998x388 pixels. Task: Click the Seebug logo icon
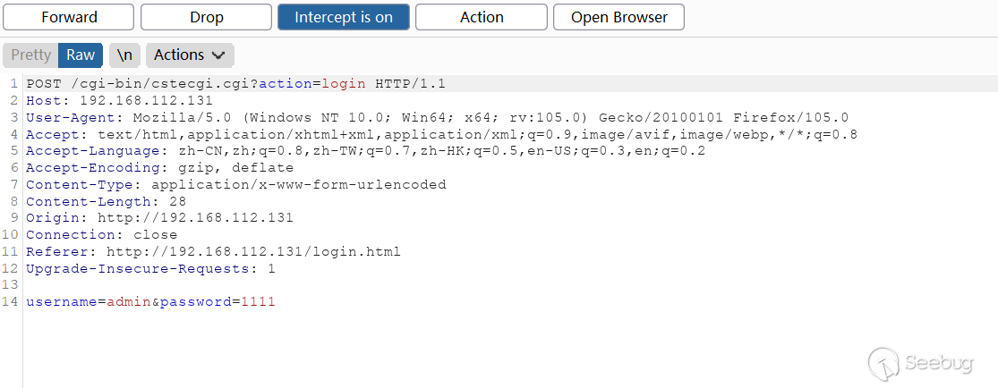(x=883, y=363)
